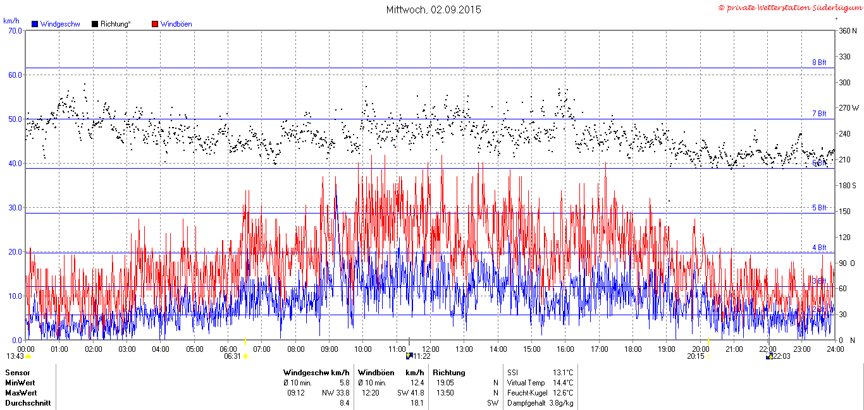Click the Windgeschw legend label
864x410 pixels.
(x=60, y=24)
